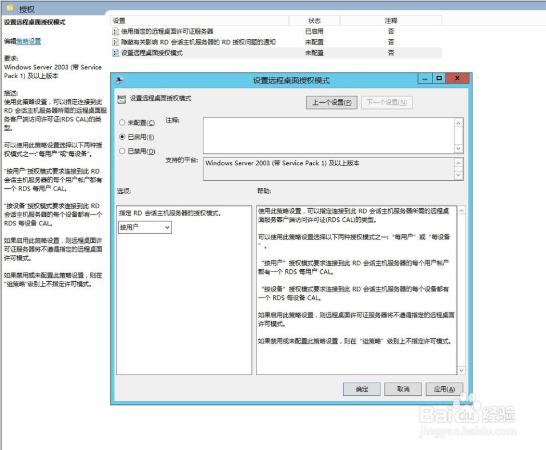Open the 按用户 licensing mode dropdown
This screenshot has height=450, width=546.
[145, 228]
